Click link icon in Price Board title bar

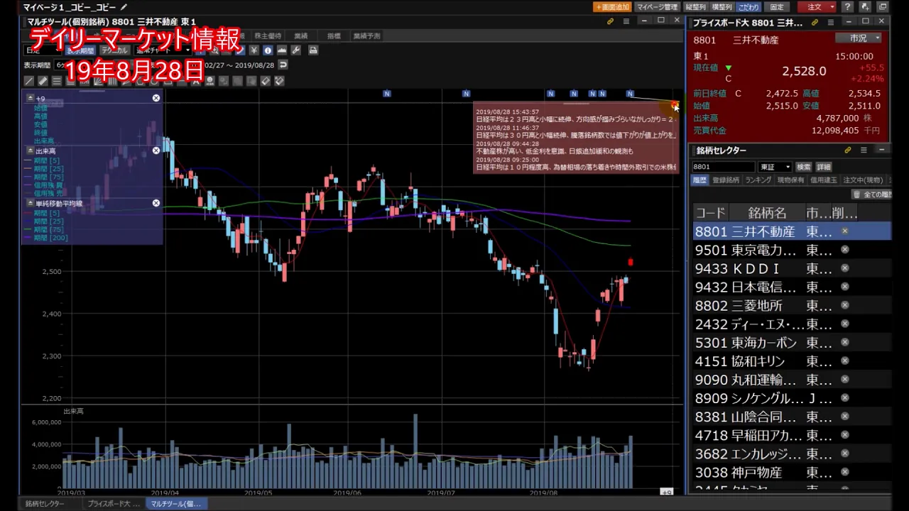coord(815,23)
